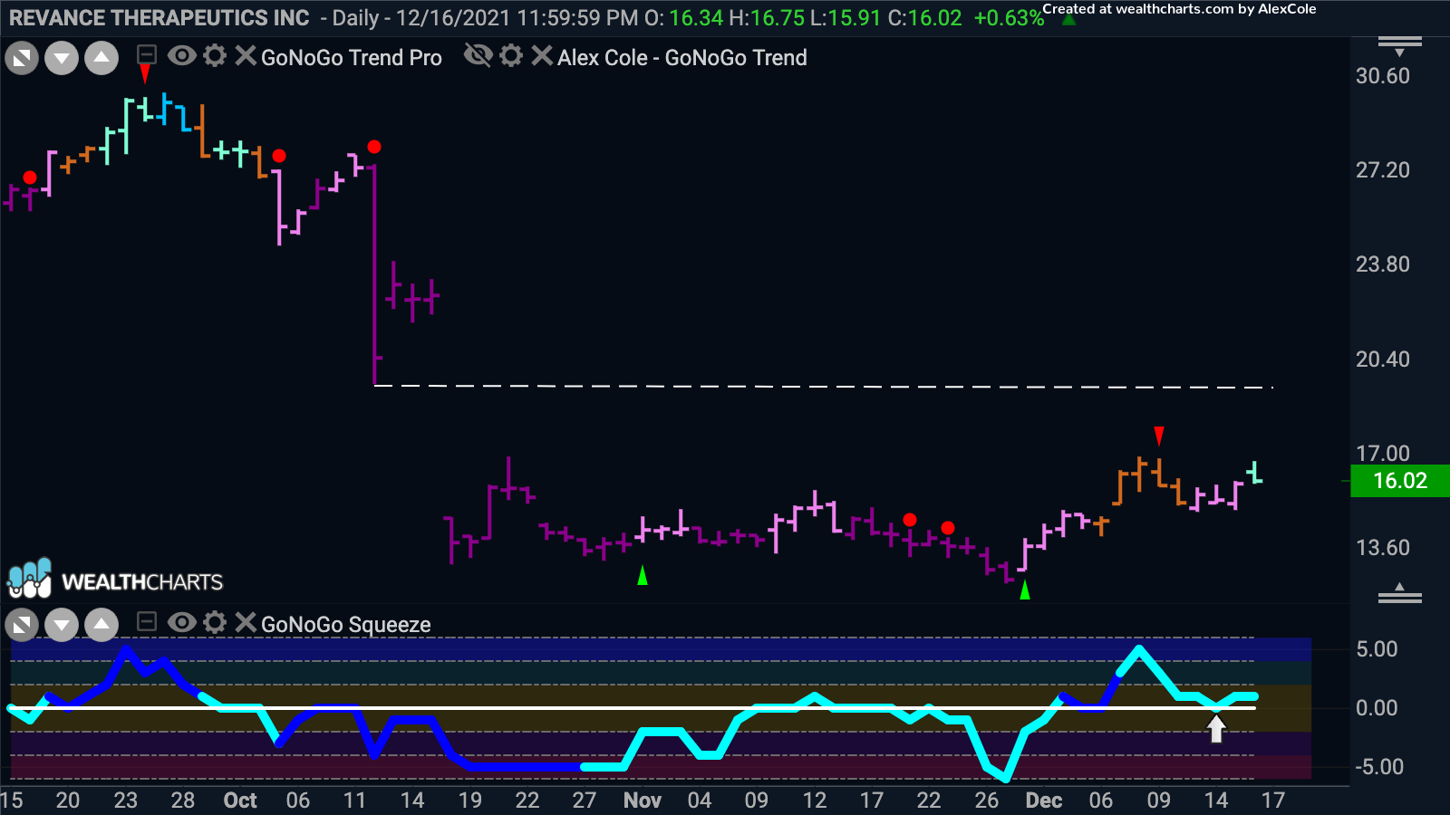Viewport: 1450px width, 815px height.
Task: Click the green triangle below the late November low
Action: point(1025,590)
